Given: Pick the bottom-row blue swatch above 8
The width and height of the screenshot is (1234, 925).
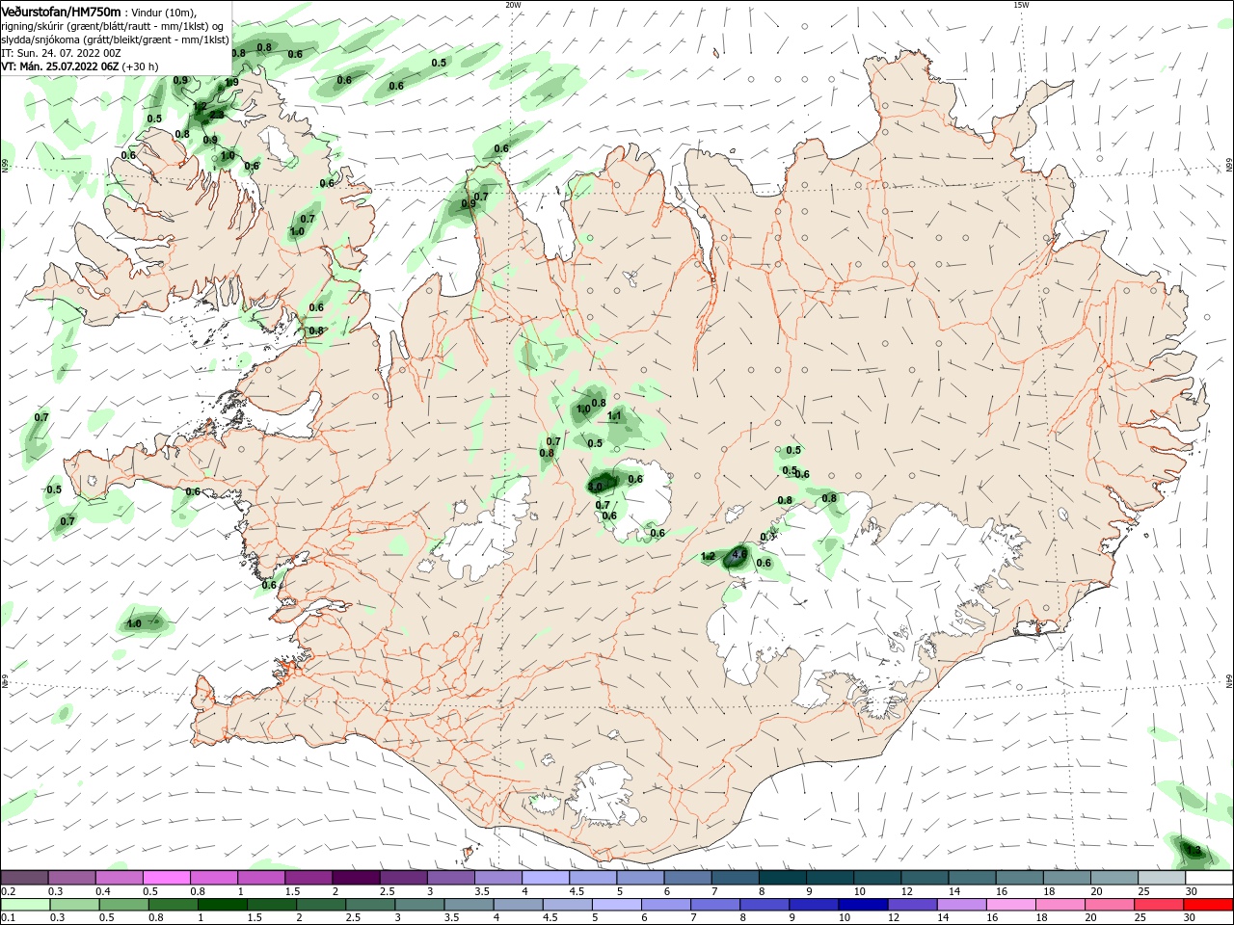Looking at the screenshot, I should 765,904.
